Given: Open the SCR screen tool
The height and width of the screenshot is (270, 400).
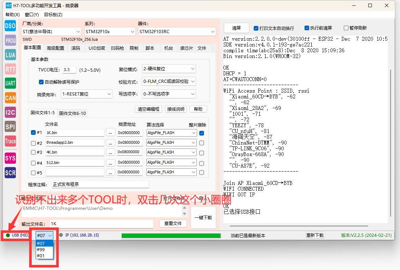Looking at the screenshot, I should (x=10, y=173).
